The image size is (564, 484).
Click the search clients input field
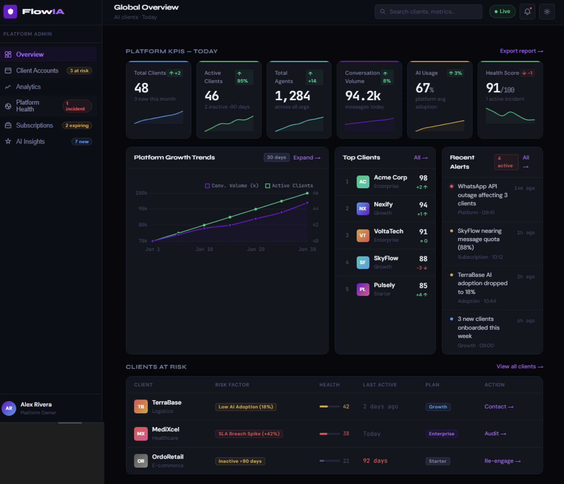point(428,12)
